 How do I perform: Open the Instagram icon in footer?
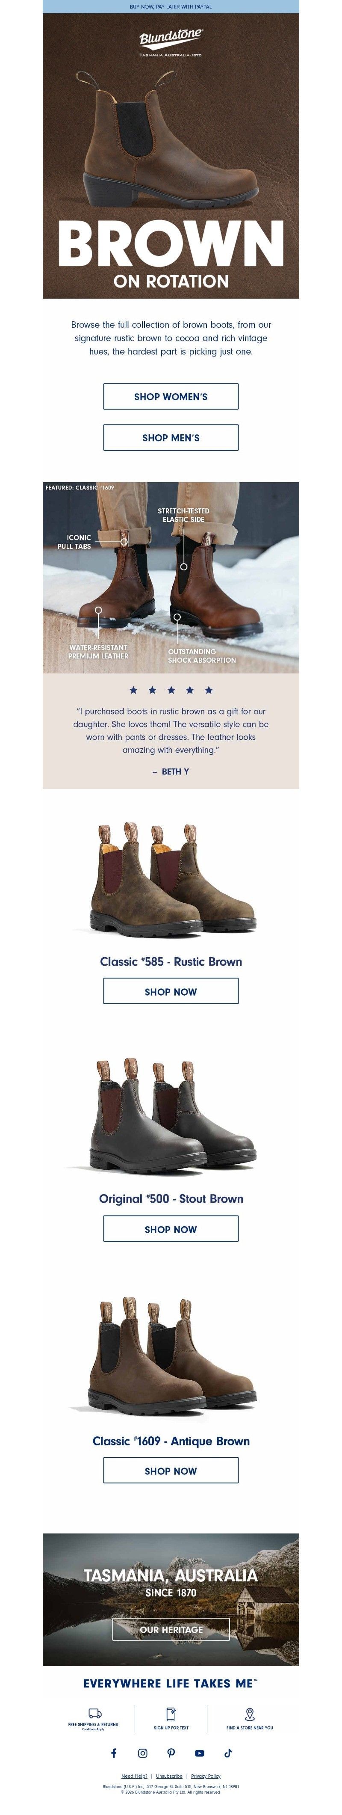coord(143,1752)
